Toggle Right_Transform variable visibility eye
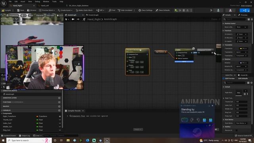 (x=60, y=116)
